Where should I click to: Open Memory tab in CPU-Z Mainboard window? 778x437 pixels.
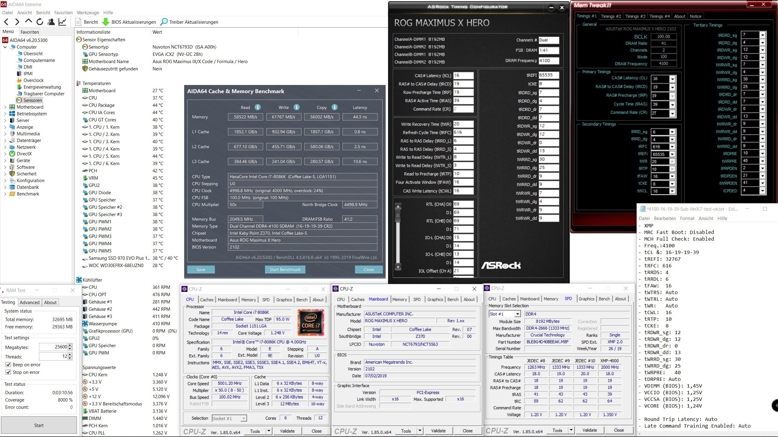coord(399,299)
